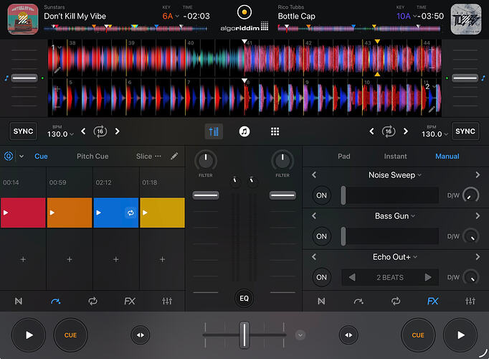Select right deck cue points tool
489x359 pixels.
[359, 301]
